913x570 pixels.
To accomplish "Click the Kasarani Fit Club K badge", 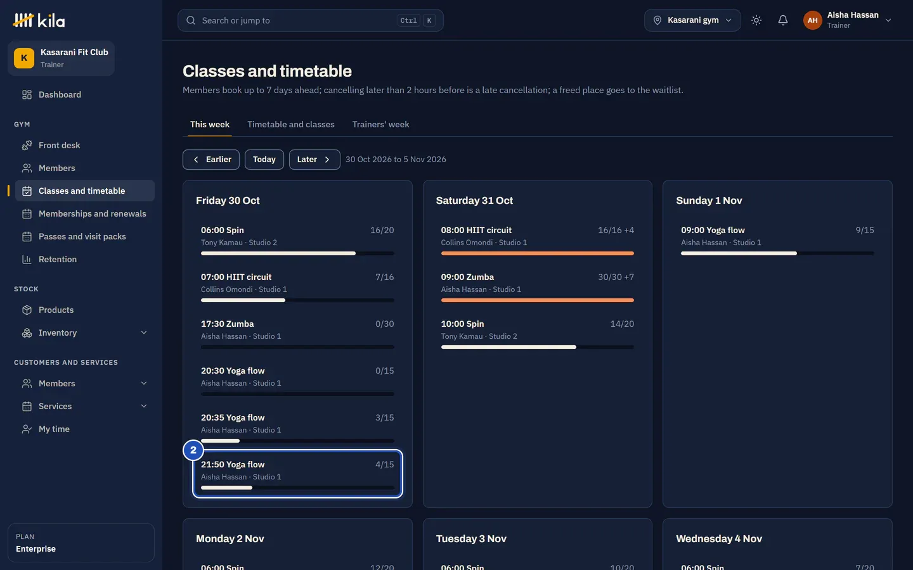I will (x=24, y=58).
